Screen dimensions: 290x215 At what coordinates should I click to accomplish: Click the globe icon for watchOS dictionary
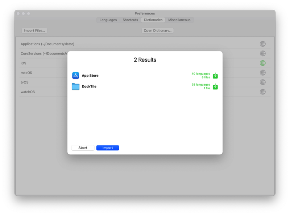tap(263, 92)
